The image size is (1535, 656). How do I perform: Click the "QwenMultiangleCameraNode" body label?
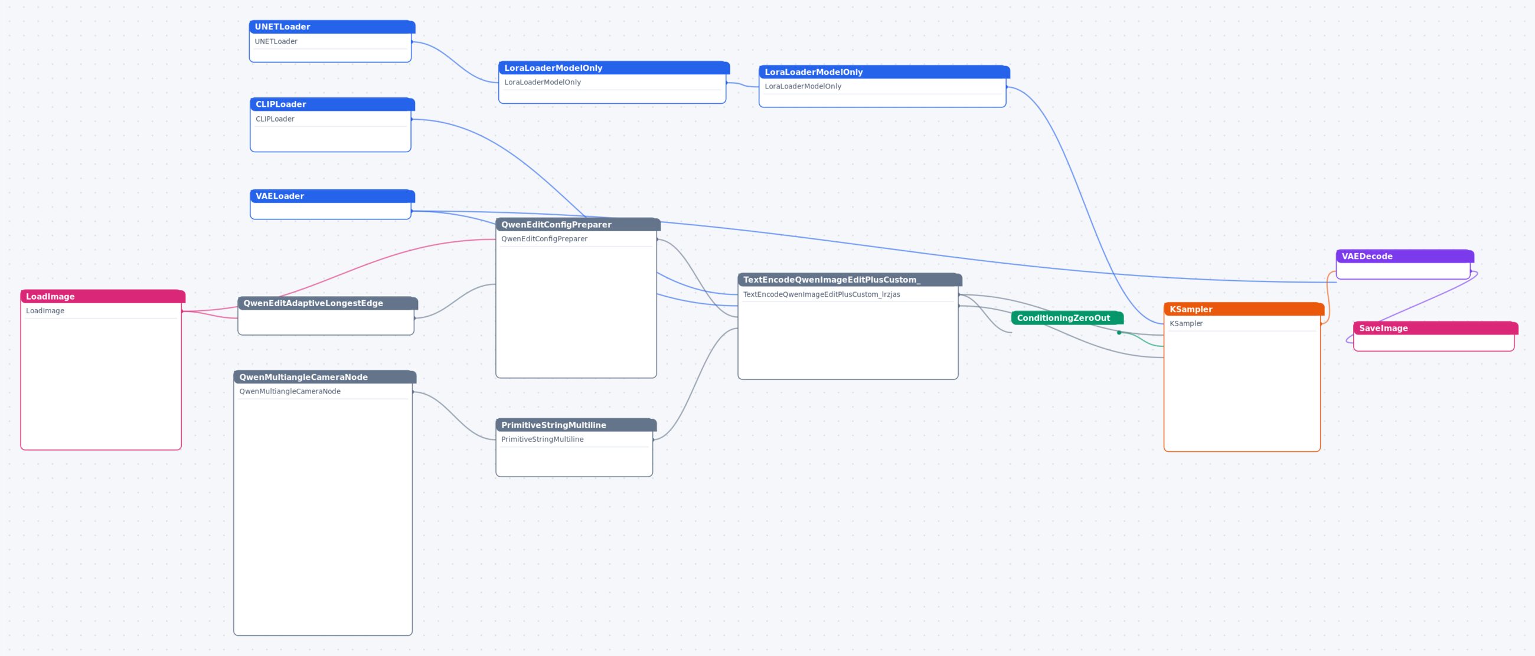(290, 391)
